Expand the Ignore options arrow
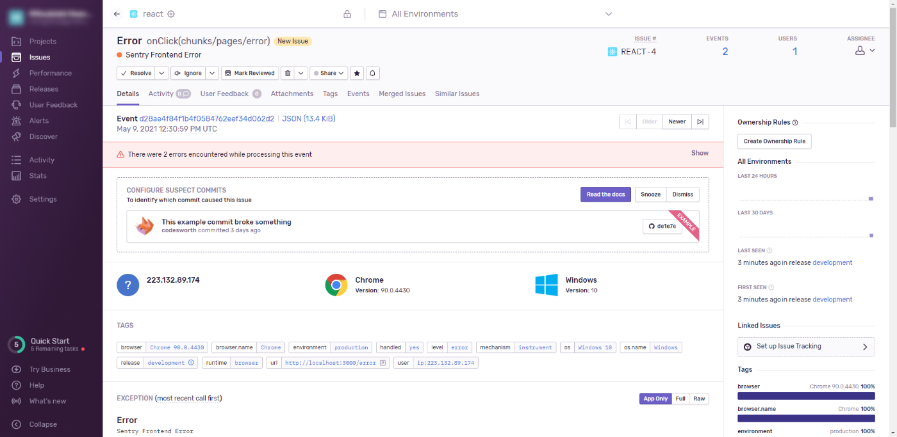This screenshot has height=437, width=897. [212, 73]
